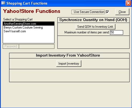Click the Use Secure Connection label text
Screen dimensions: 132x108
pyautogui.click(x=89, y=12)
